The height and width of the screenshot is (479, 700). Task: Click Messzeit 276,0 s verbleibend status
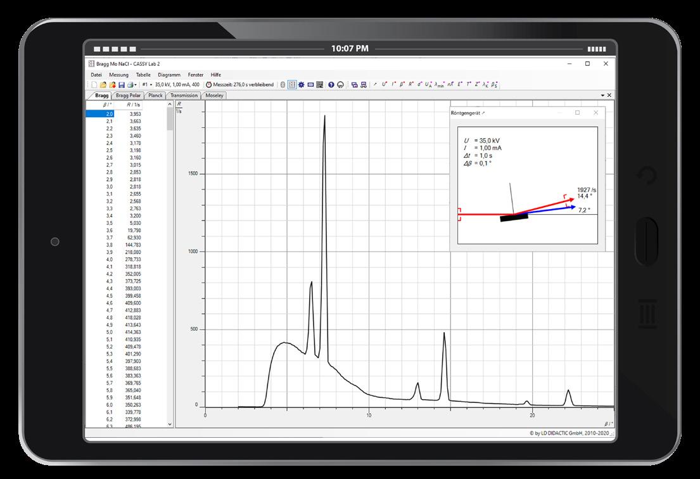tap(243, 84)
